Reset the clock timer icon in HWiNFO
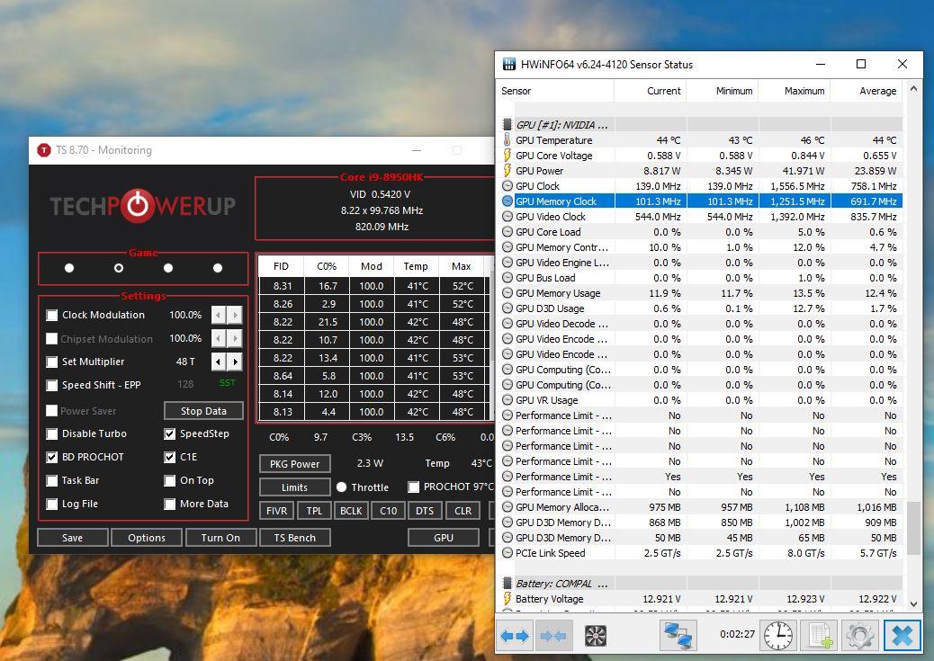934x661 pixels. click(778, 636)
